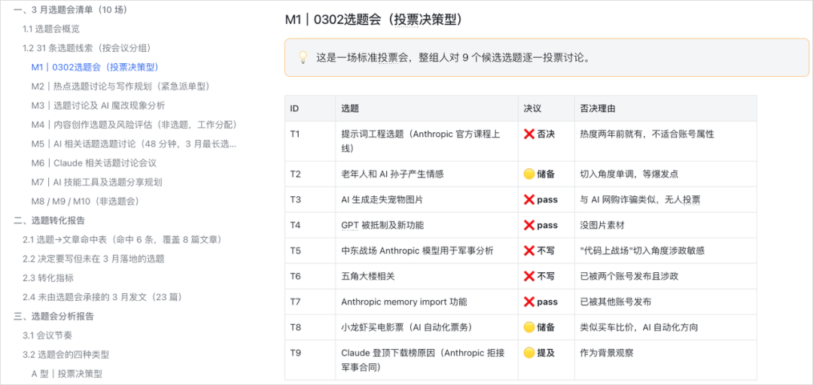Open section 二、选题转化报告
The width and height of the screenshot is (813, 385).
[x=49, y=221]
